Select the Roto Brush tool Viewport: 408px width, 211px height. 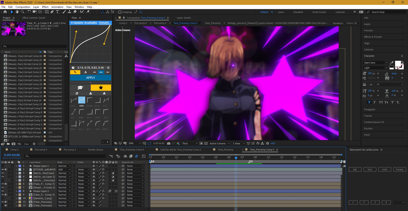(82, 12)
